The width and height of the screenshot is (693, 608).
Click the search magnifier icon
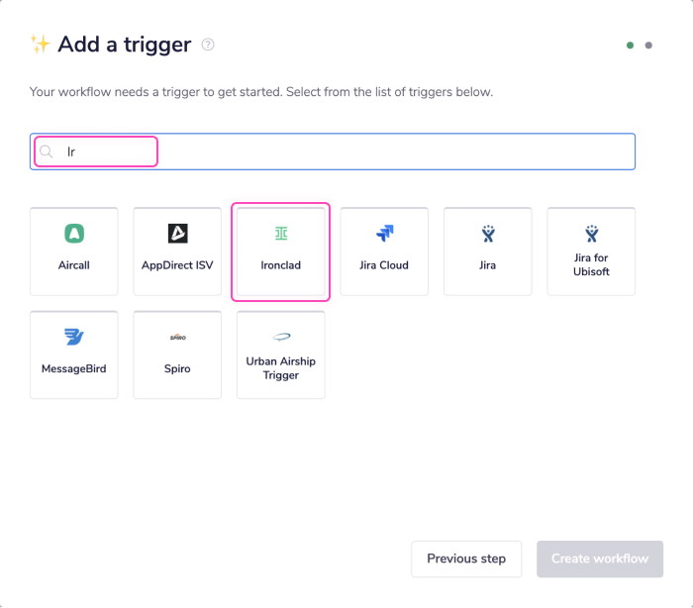tap(47, 152)
